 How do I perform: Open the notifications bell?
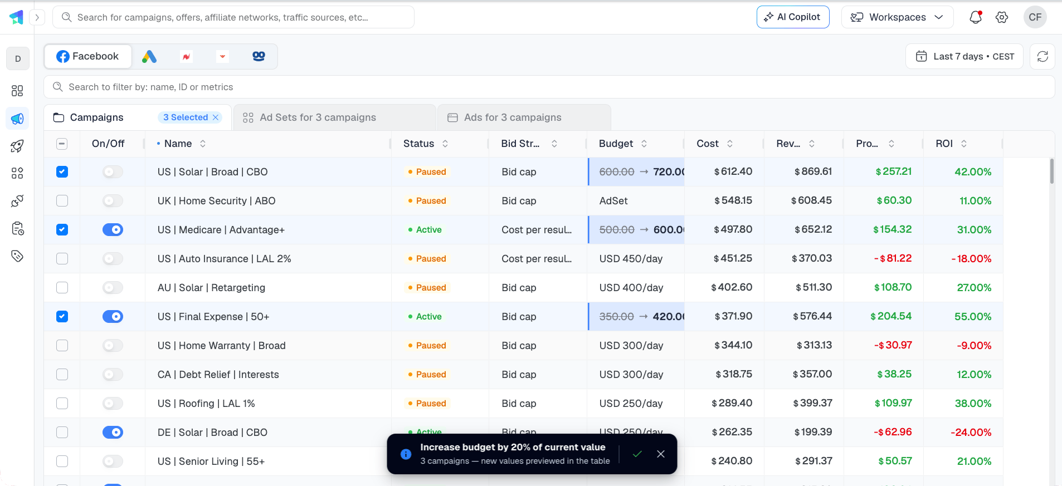tap(975, 17)
